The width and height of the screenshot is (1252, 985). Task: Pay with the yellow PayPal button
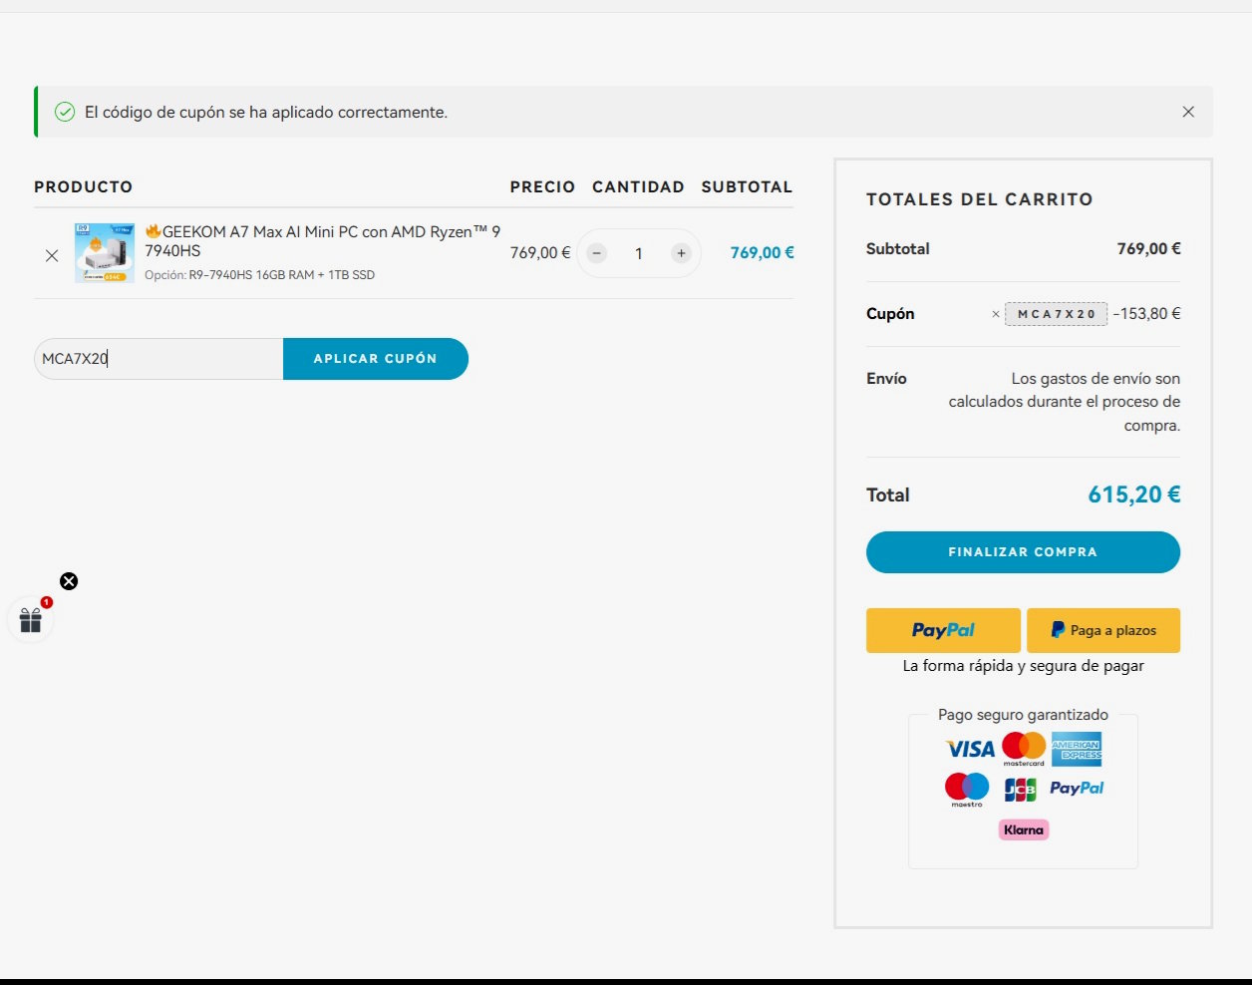pyautogui.click(x=943, y=630)
